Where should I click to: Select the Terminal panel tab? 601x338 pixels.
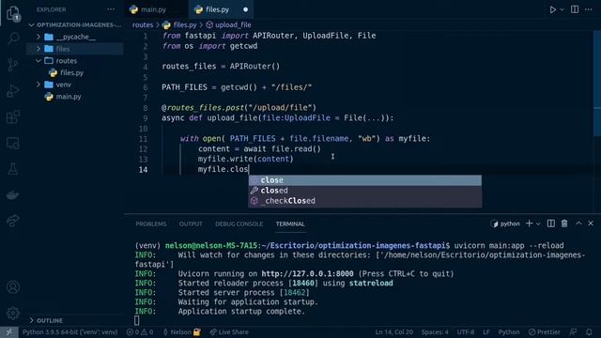tap(290, 223)
